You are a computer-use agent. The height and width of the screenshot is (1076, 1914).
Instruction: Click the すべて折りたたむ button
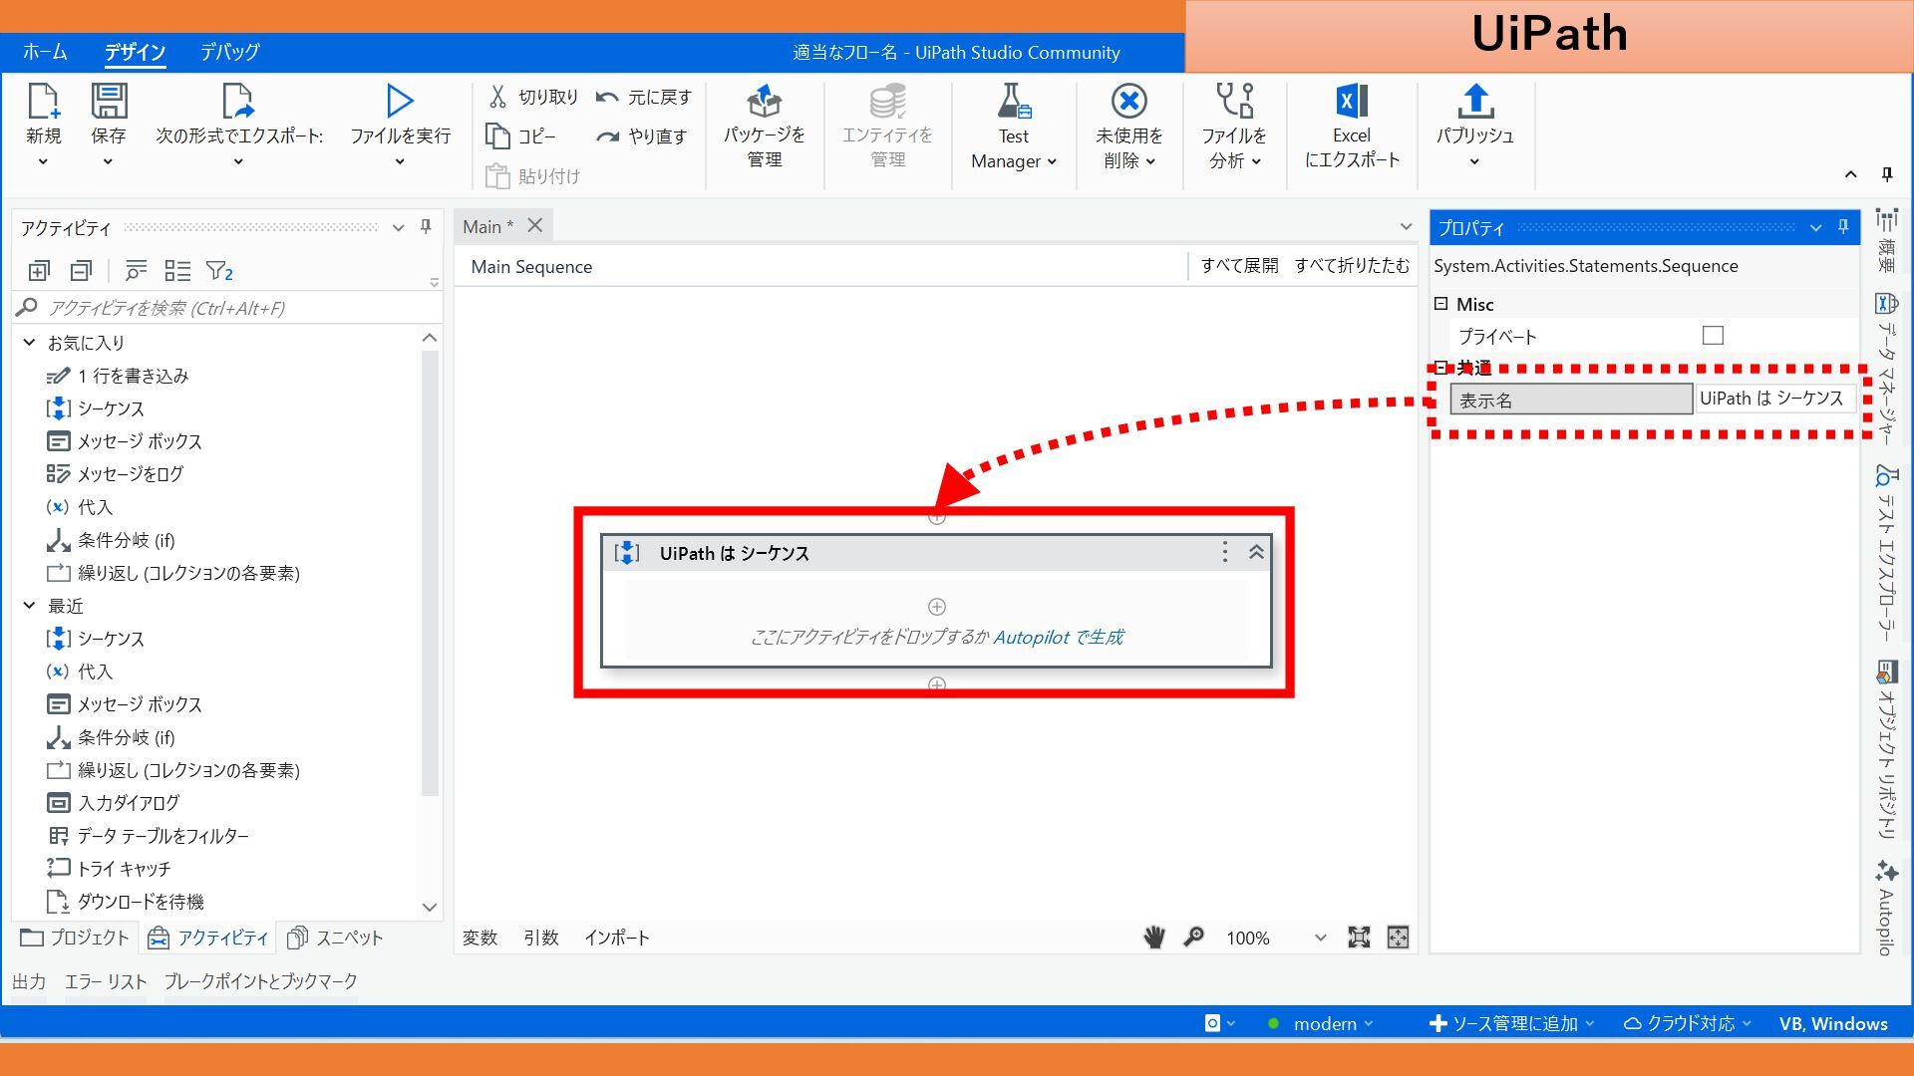[1351, 266]
